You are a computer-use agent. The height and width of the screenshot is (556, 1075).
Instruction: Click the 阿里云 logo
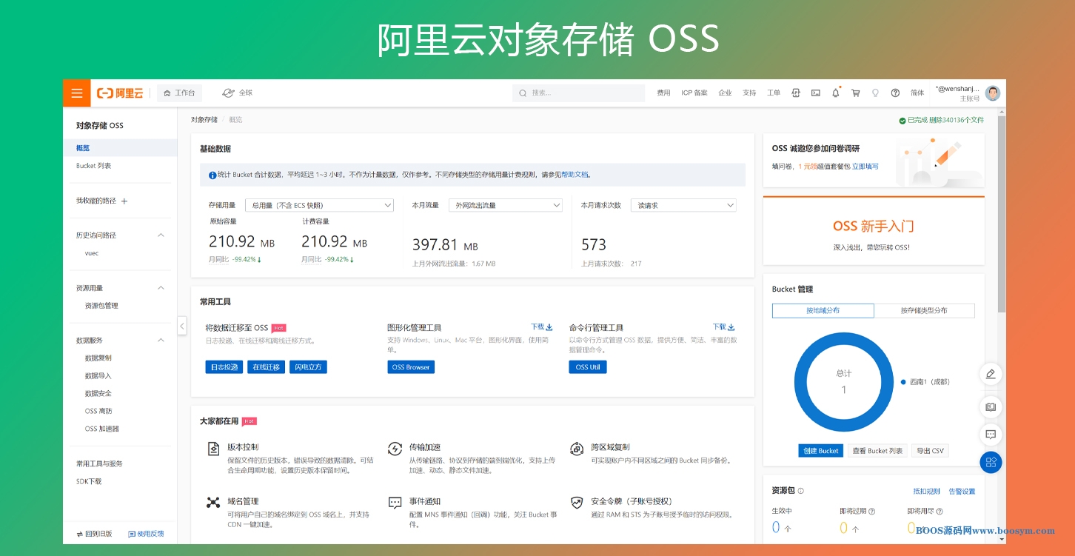[x=120, y=93]
